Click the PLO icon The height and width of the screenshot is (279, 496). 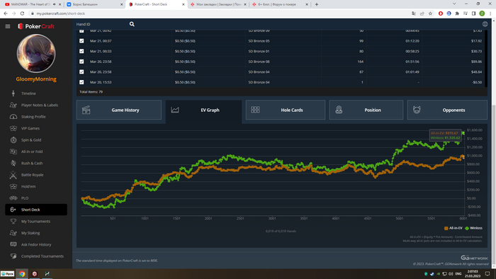(13, 198)
